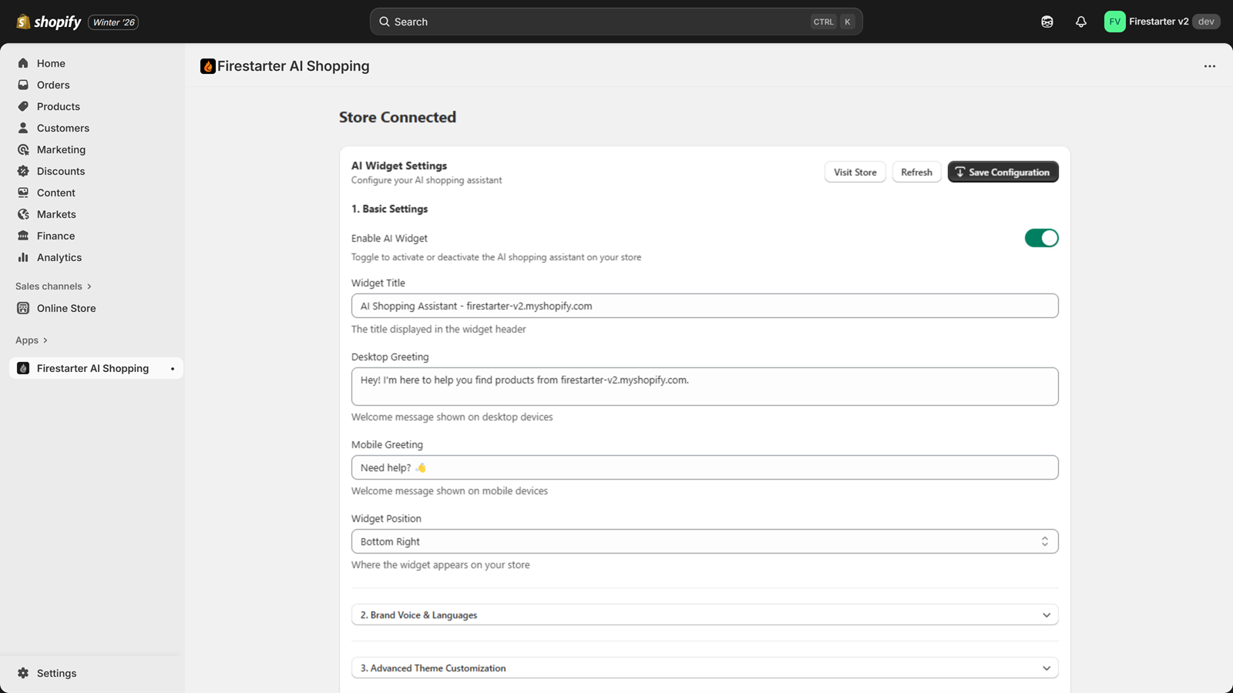Screen dimensions: 1233x693
Task: Open notifications bell
Action: 1080,21
